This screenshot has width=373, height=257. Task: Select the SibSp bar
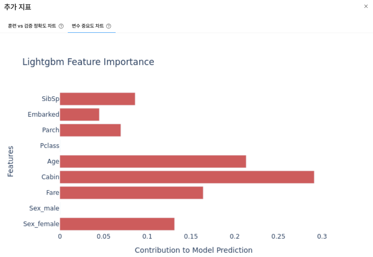[97, 99]
